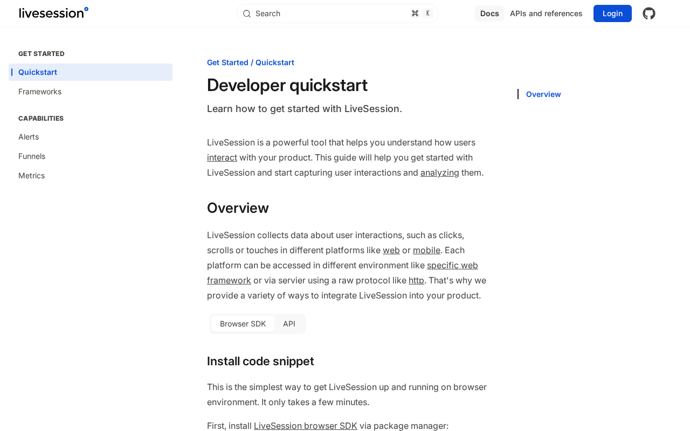Jump to Overview in page outline
The image size is (690, 431).
(x=543, y=94)
